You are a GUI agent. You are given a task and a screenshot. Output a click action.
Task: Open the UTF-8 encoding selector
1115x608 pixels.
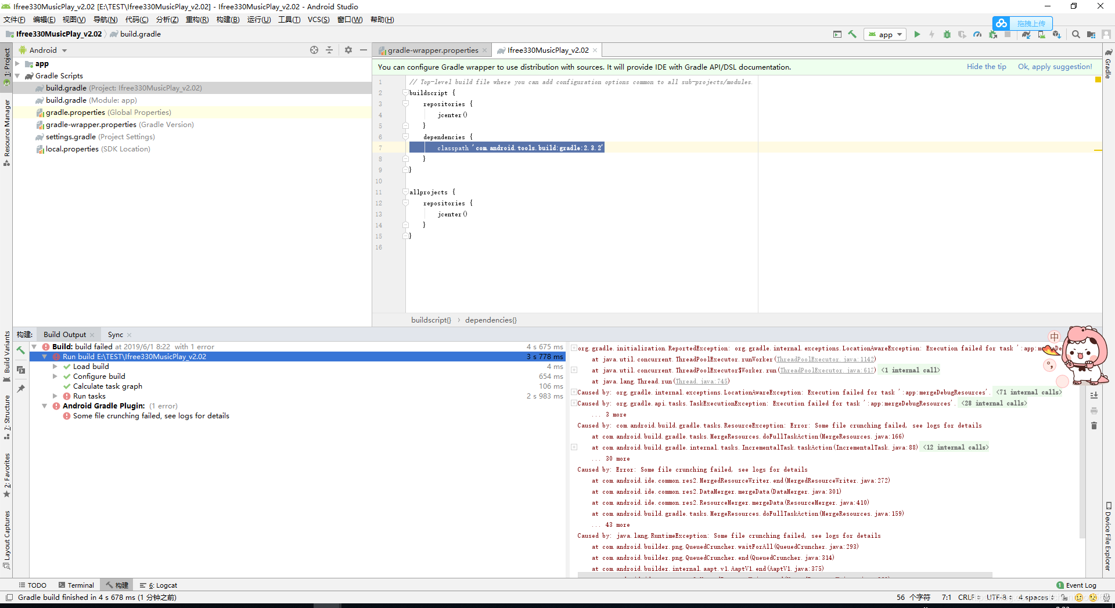[x=999, y=597]
